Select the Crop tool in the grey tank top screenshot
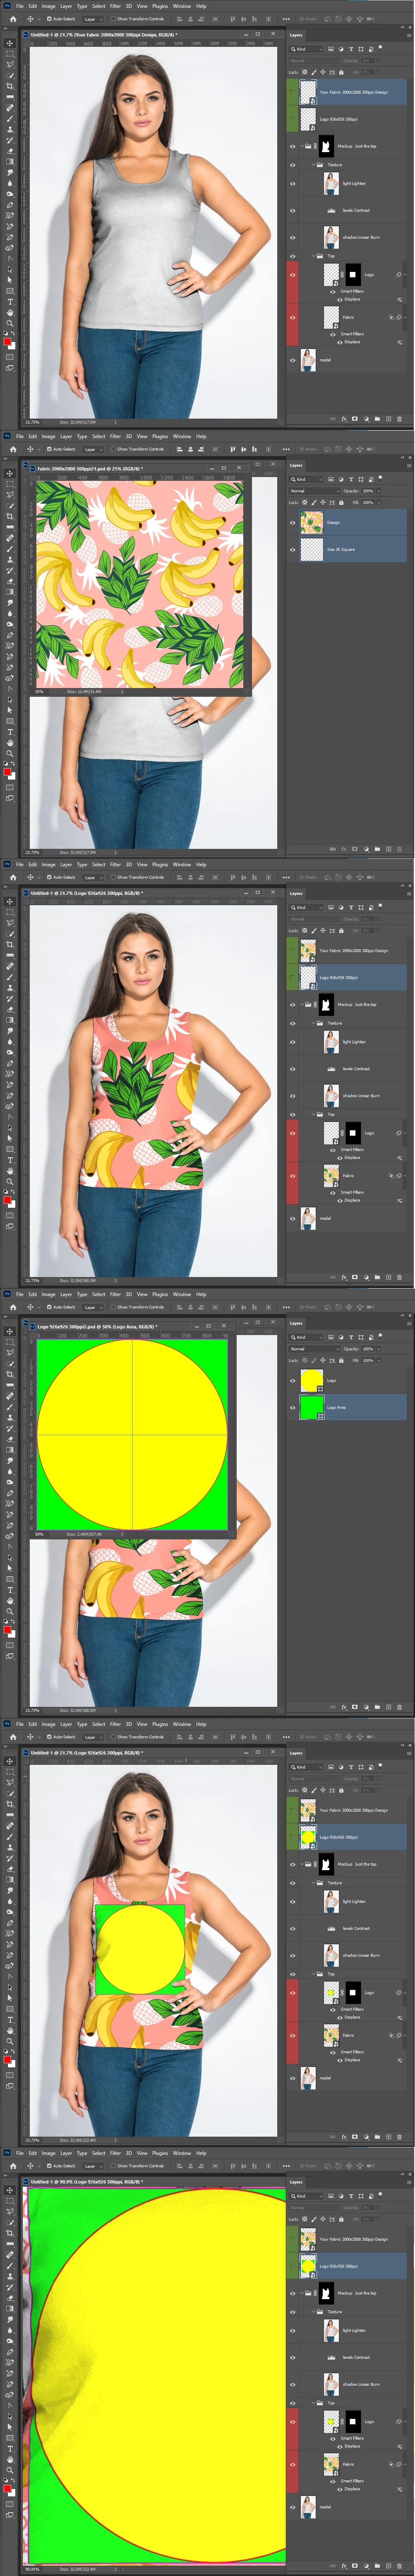 tap(10, 86)
